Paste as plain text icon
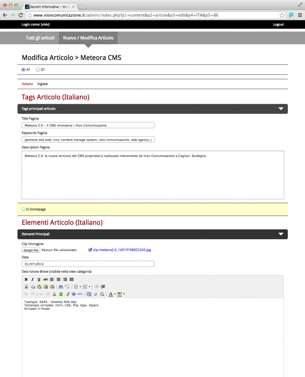 (46, 287)
